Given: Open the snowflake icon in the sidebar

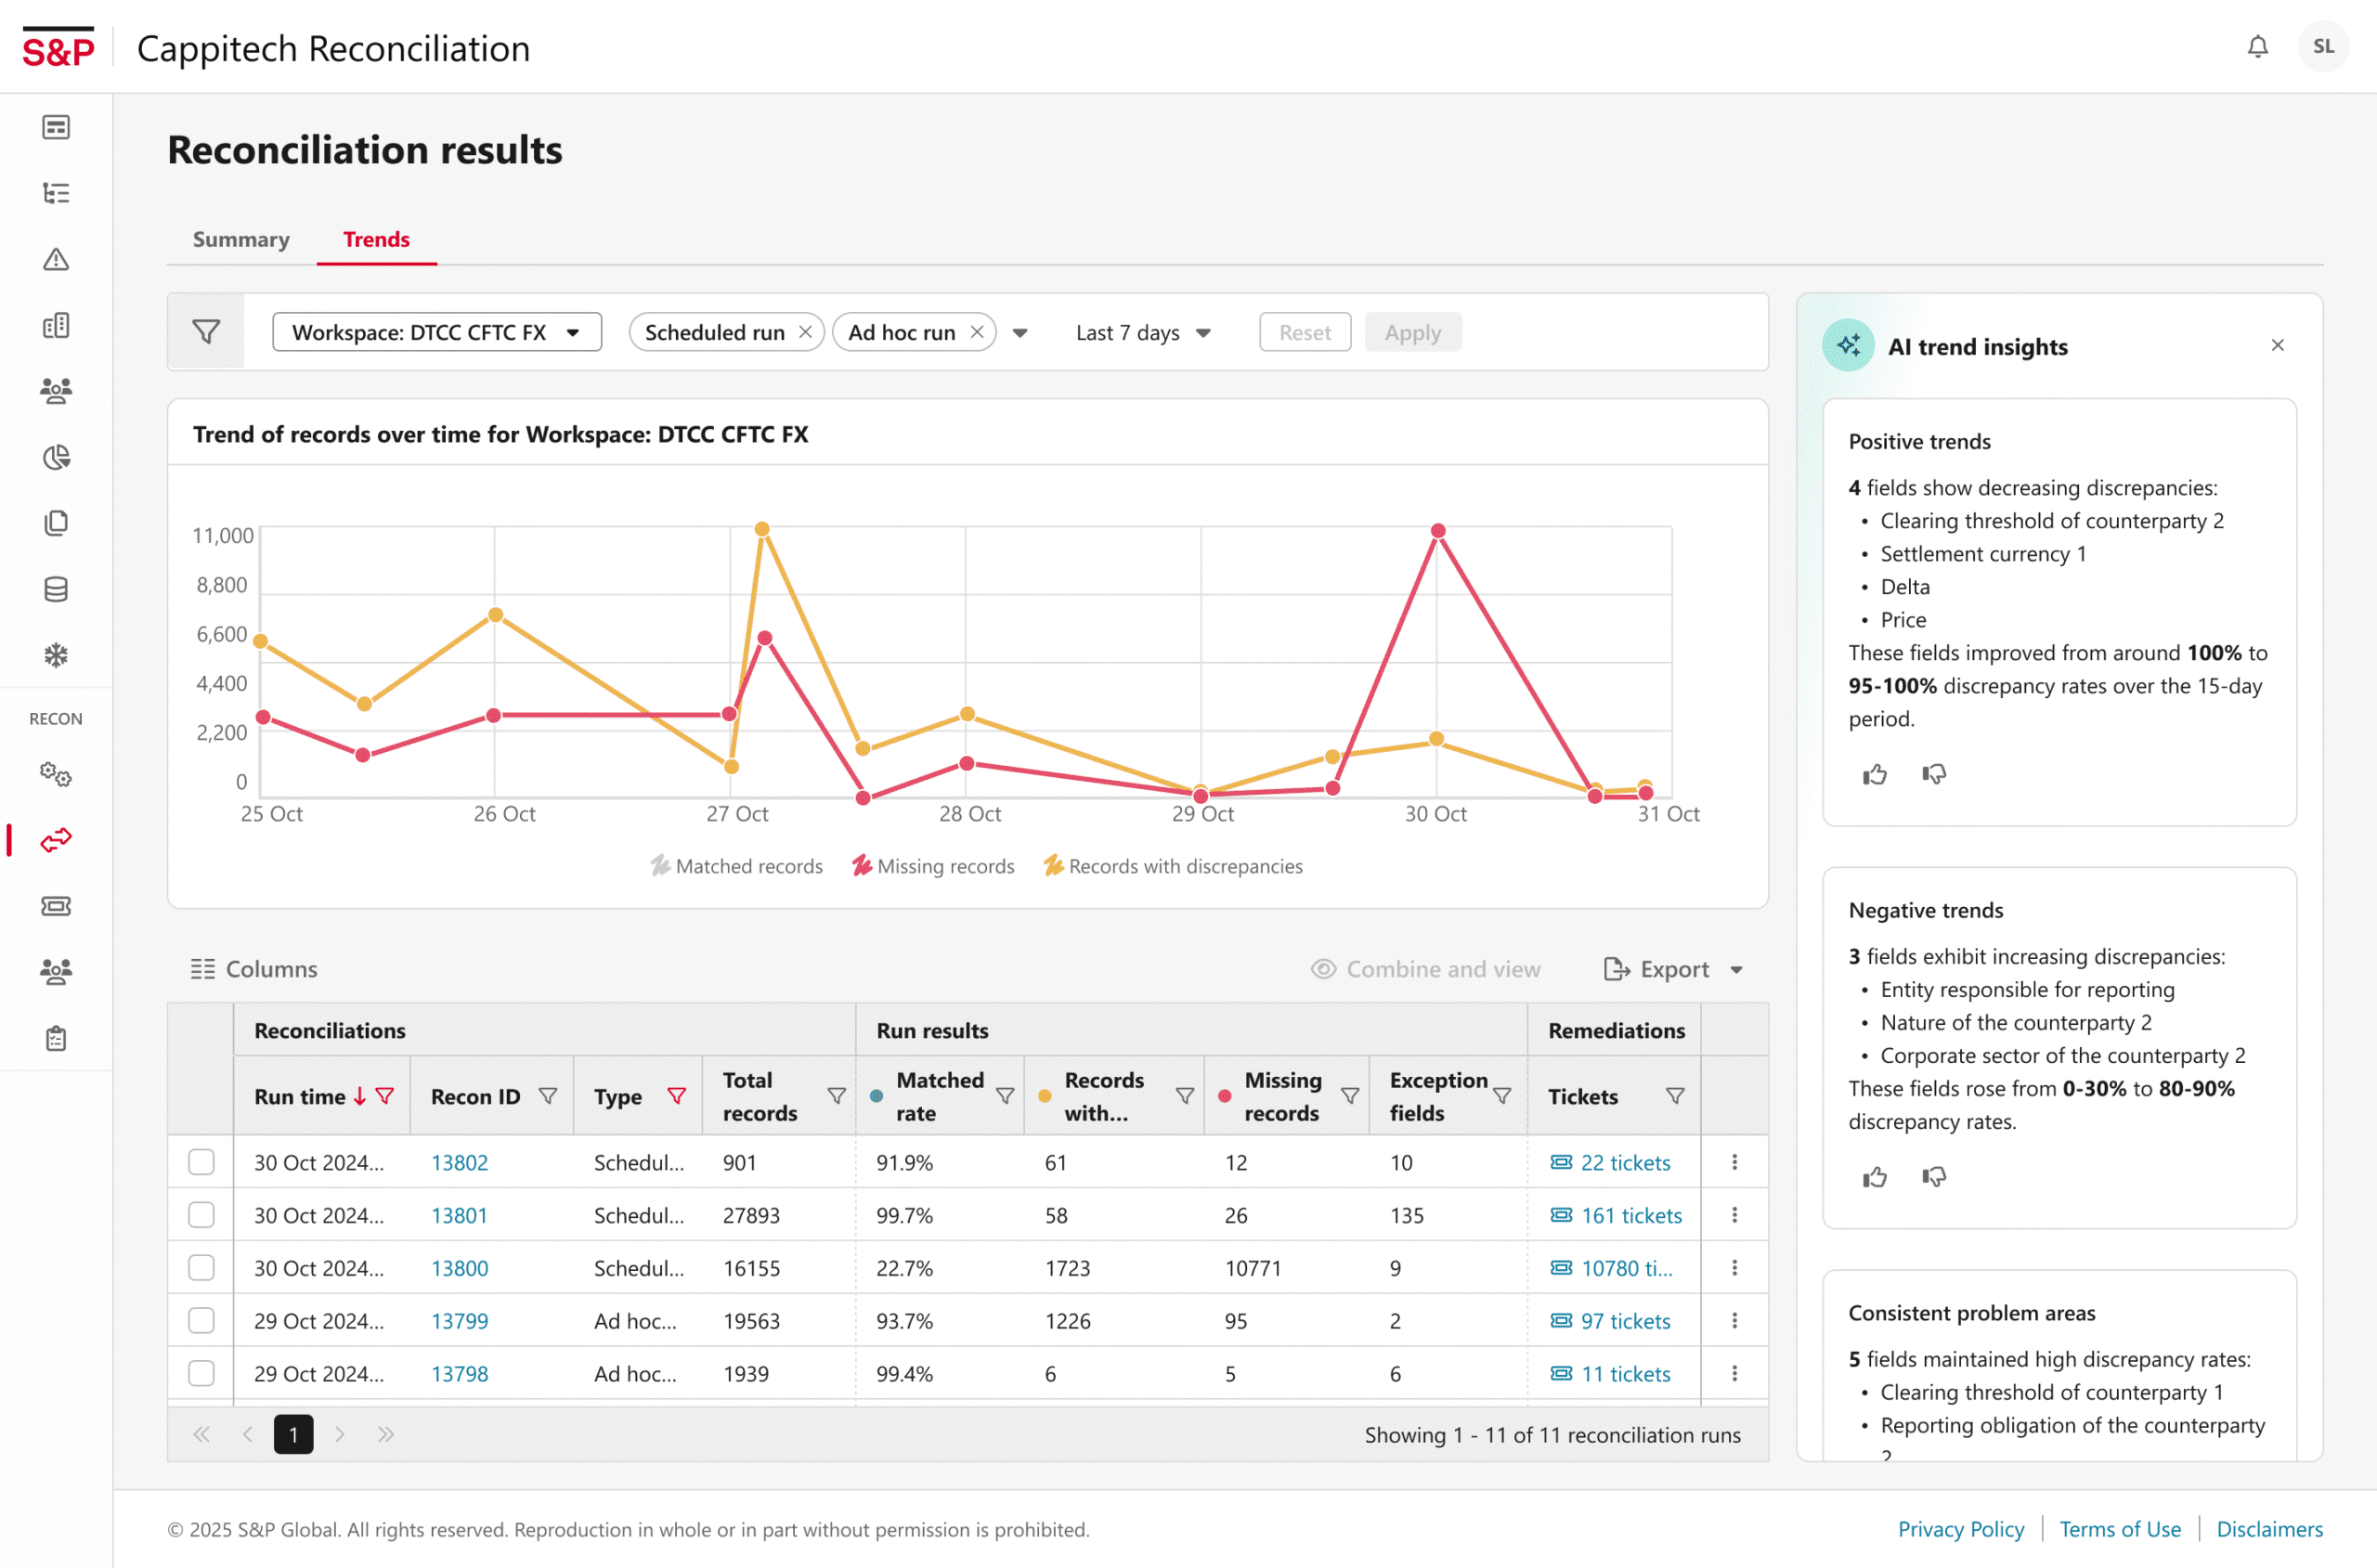Looking at the screenshot, I should click(x=56, y=655).
